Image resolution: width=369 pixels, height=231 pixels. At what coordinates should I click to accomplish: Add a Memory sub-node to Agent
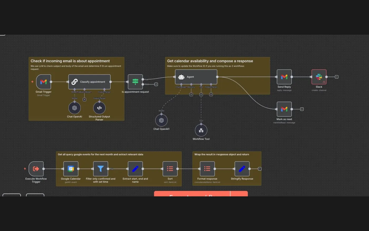[x=191, y=95]
